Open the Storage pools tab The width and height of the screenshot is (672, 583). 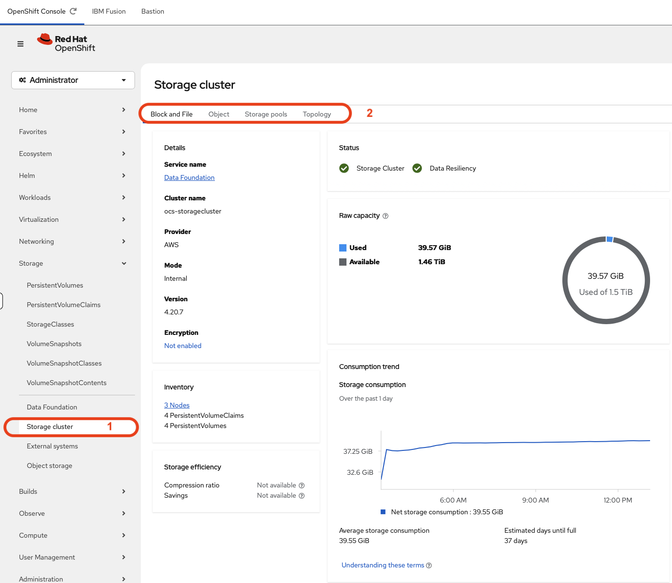[x=266, y=114]
